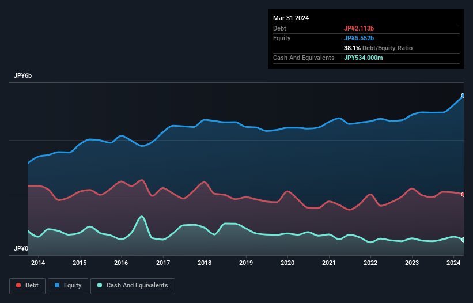The height and width of the screenshot is (303, 473).
Task: Click the teal Cash legend dot
Action: [100, 285]
